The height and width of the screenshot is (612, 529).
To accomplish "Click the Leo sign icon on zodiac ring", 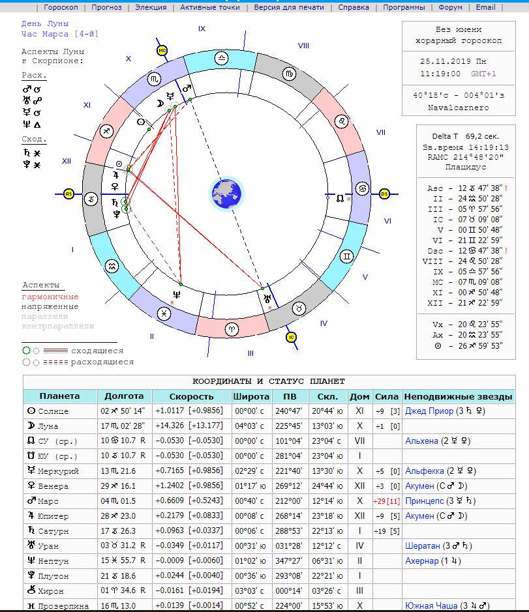I will (342, 121).
